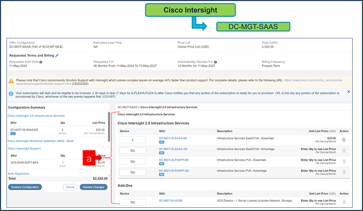Open the DC-MGT-IS-SAAS-ES SKU link
This screenshot has height=211, width=363.
click(x=173, y=138)
